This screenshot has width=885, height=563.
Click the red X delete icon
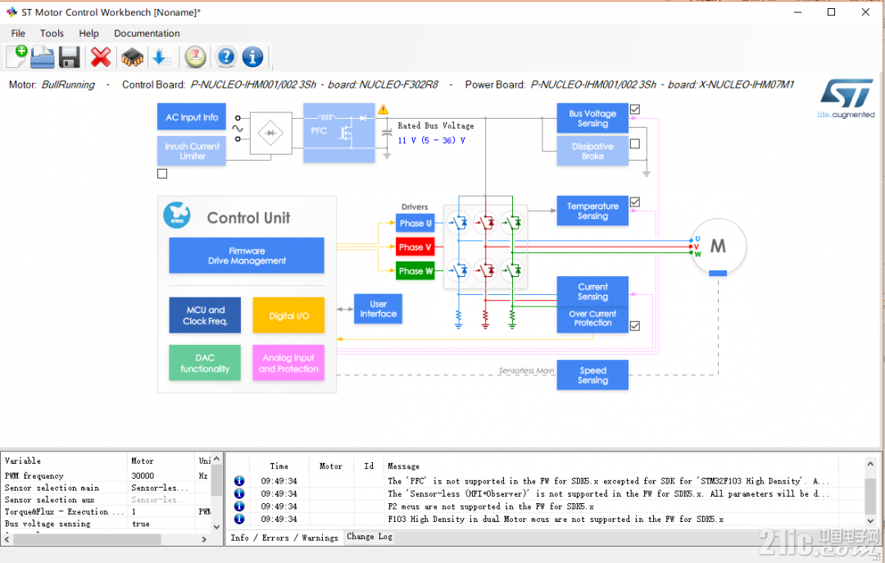pyautogui.click(x=101, y=57)
